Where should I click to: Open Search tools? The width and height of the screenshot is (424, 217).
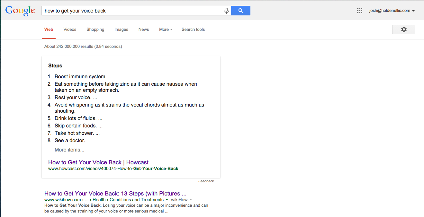click(193, 29)
